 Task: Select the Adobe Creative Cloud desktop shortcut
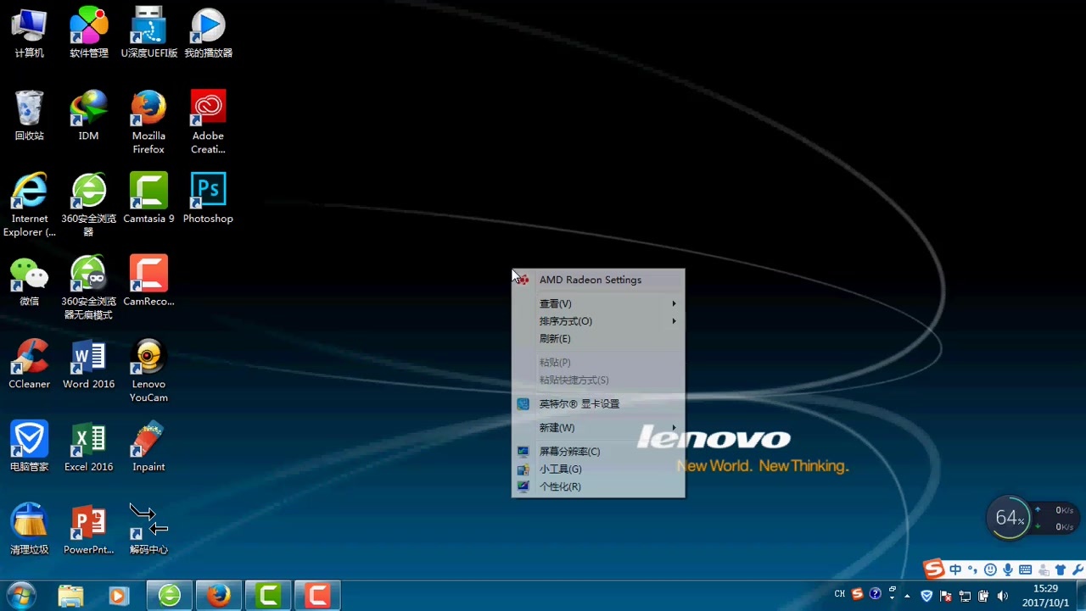(208, 123)
